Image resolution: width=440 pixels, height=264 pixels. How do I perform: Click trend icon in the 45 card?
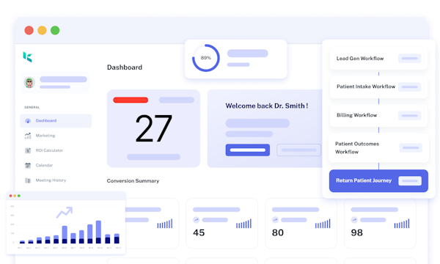click(x=196, y=220)
